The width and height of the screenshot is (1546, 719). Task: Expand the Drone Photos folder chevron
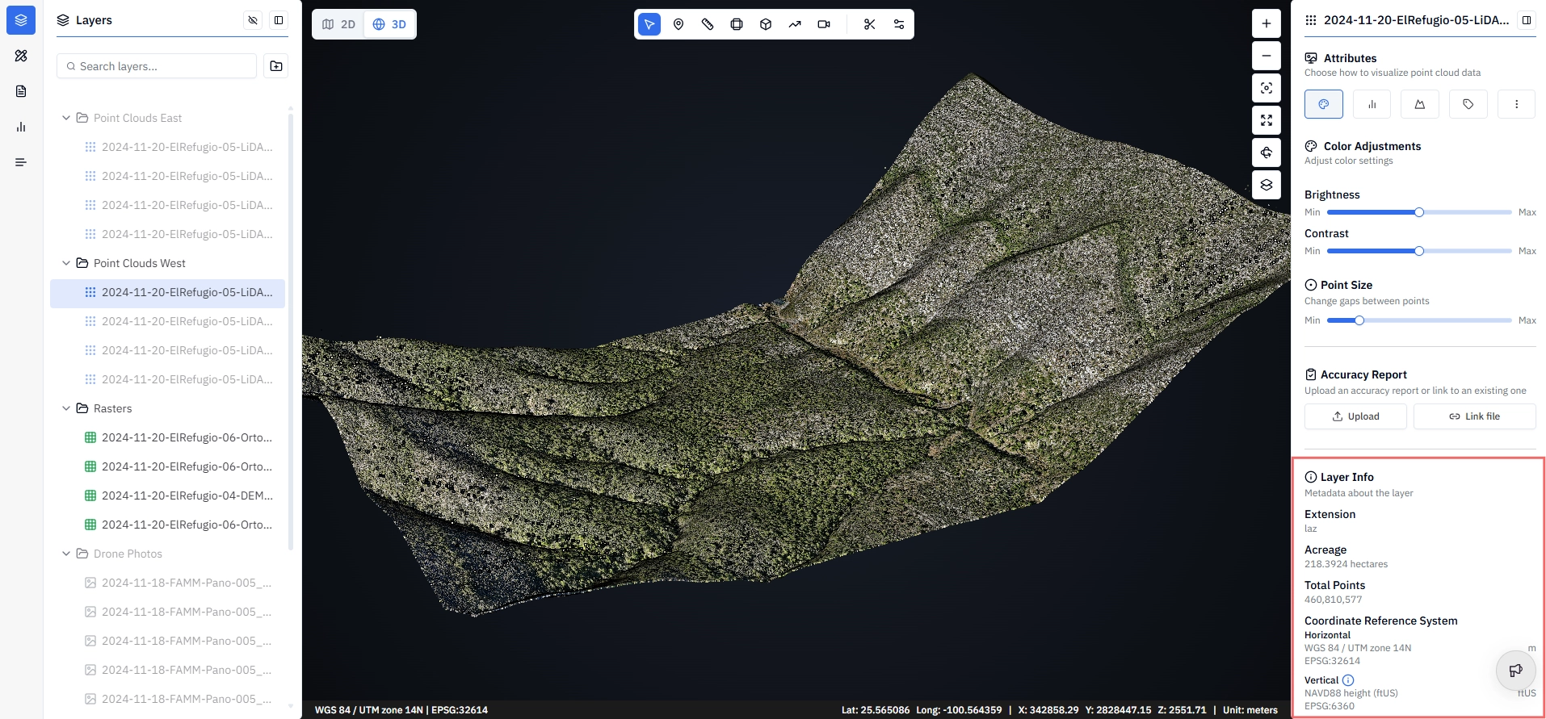coord(66,554)
